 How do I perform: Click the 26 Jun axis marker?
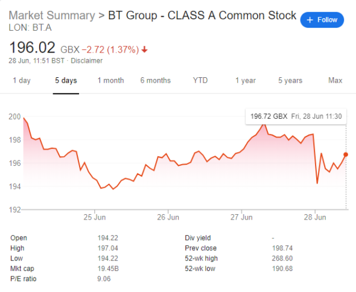[168, 217]
